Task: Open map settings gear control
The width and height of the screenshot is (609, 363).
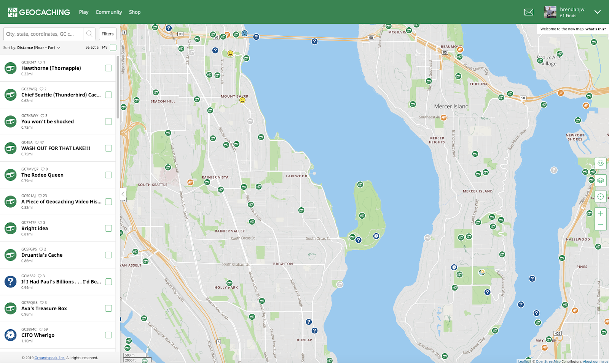Action: click(x=600, y=163)
